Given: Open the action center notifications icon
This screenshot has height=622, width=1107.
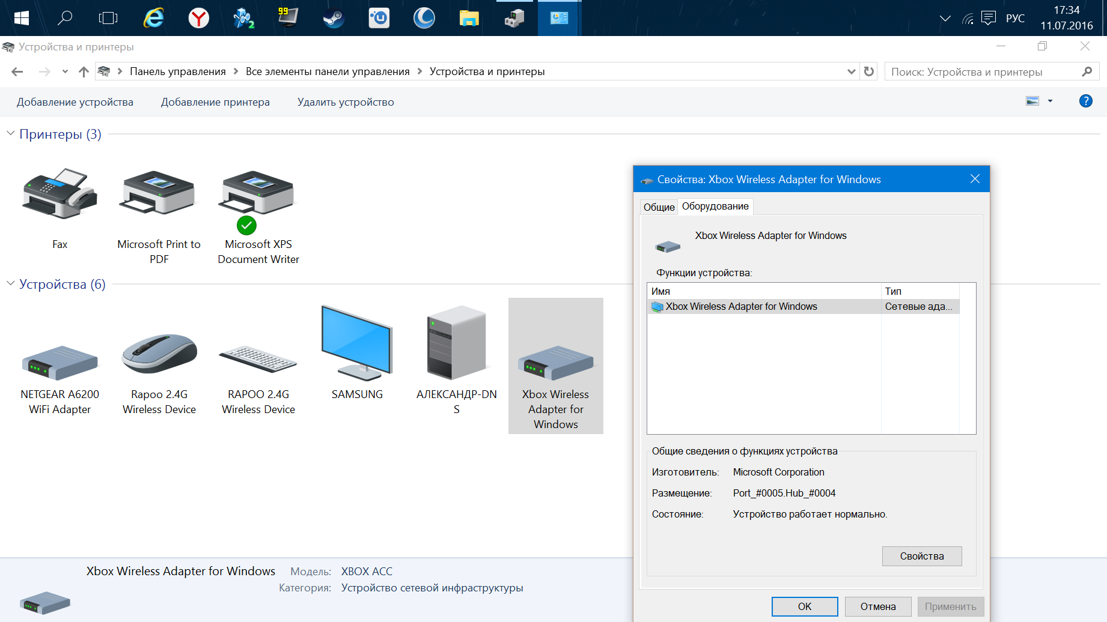Looking at the screenshot, I should point(989,18).
